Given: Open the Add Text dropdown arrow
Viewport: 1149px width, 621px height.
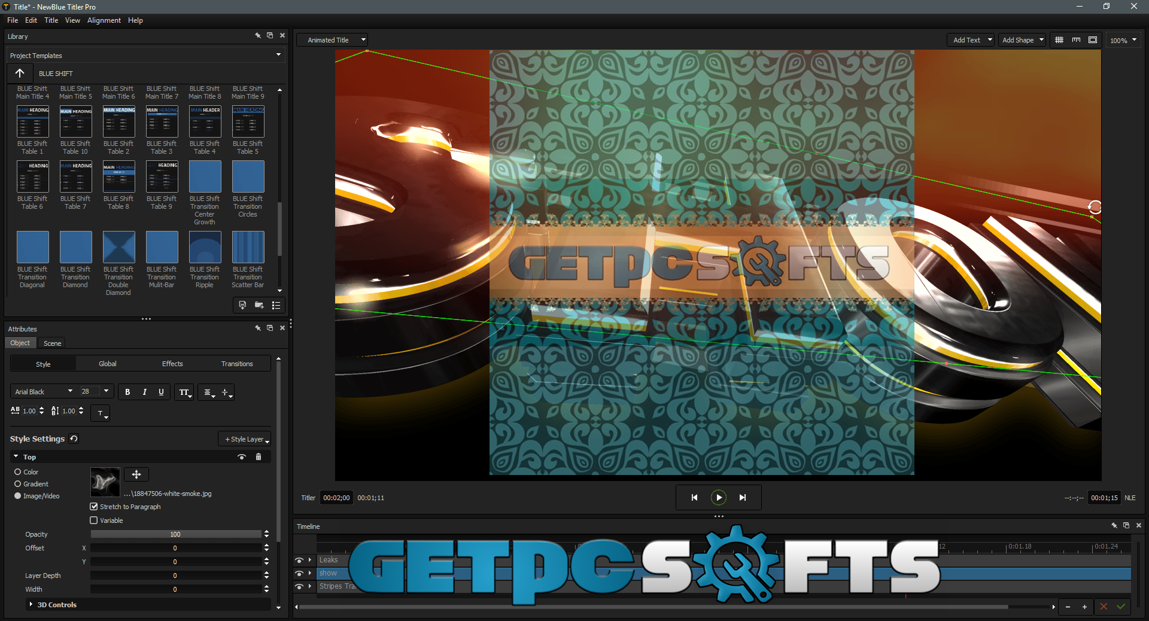Looking at the screenshot, I should (x=990, y=40).
